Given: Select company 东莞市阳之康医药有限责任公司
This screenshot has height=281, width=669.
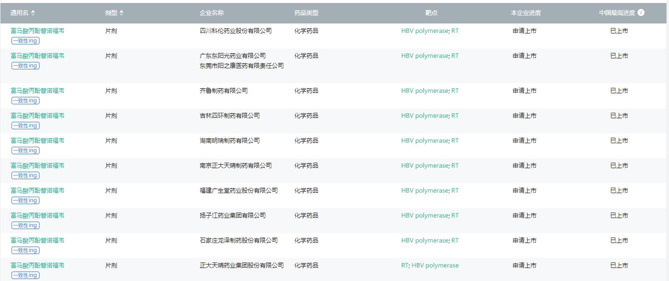Looking at the screenshot, I should point(241,66).
